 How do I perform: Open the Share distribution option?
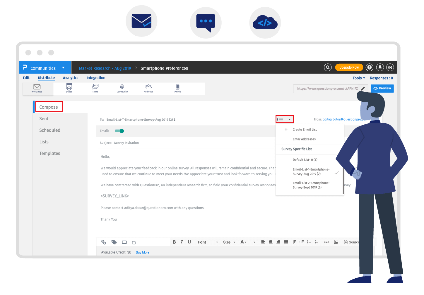tap(95, 88)
